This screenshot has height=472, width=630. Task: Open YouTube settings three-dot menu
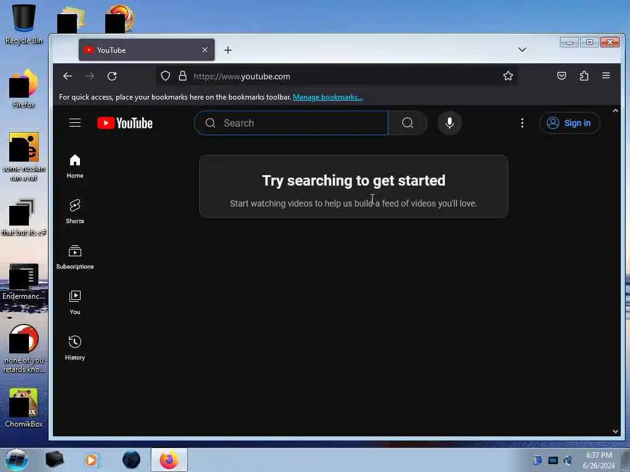tap(522, 123)
